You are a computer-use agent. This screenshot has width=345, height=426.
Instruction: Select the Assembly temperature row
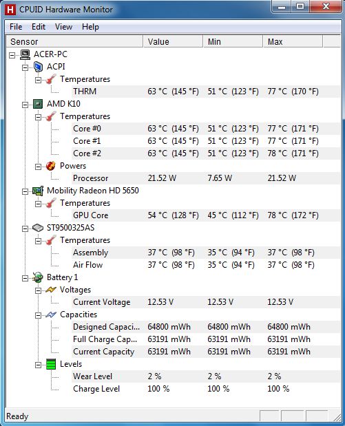click(x=206, y=253)
